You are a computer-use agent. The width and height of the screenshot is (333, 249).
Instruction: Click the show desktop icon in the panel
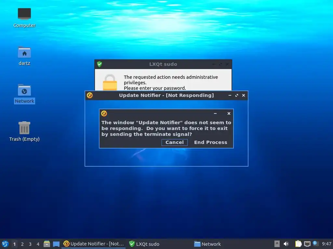tap(56, 244)
